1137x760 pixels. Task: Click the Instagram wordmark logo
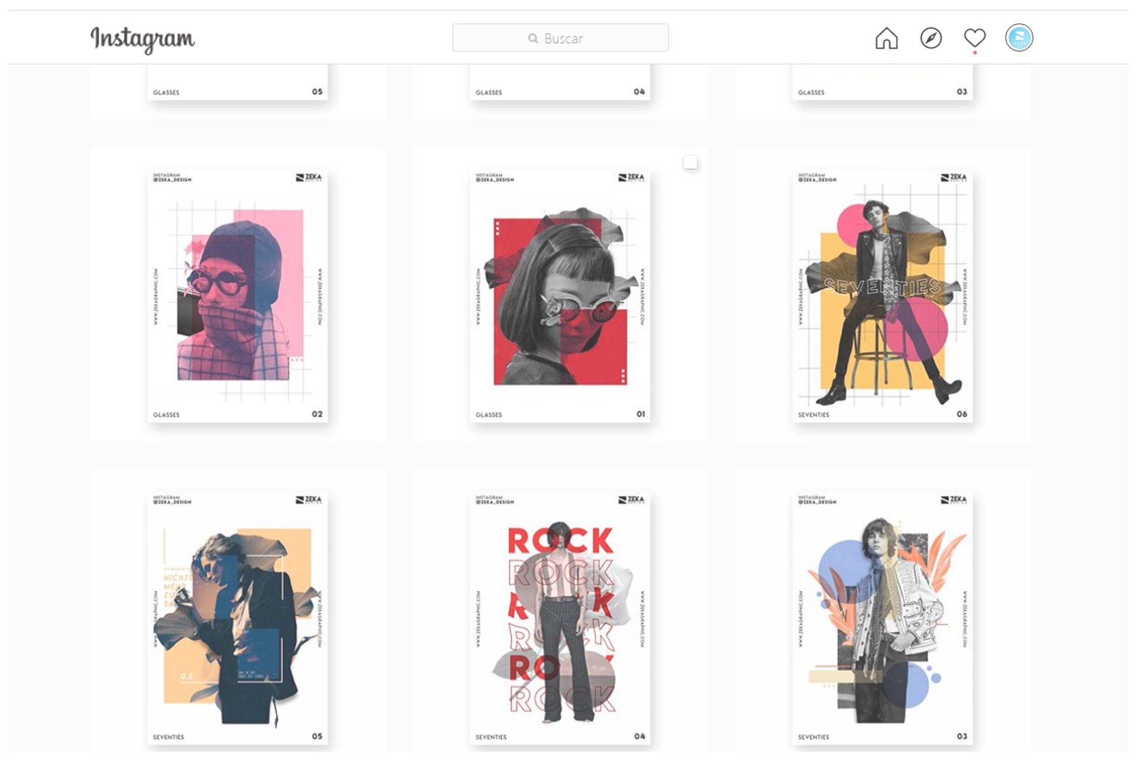pos(143,39)
